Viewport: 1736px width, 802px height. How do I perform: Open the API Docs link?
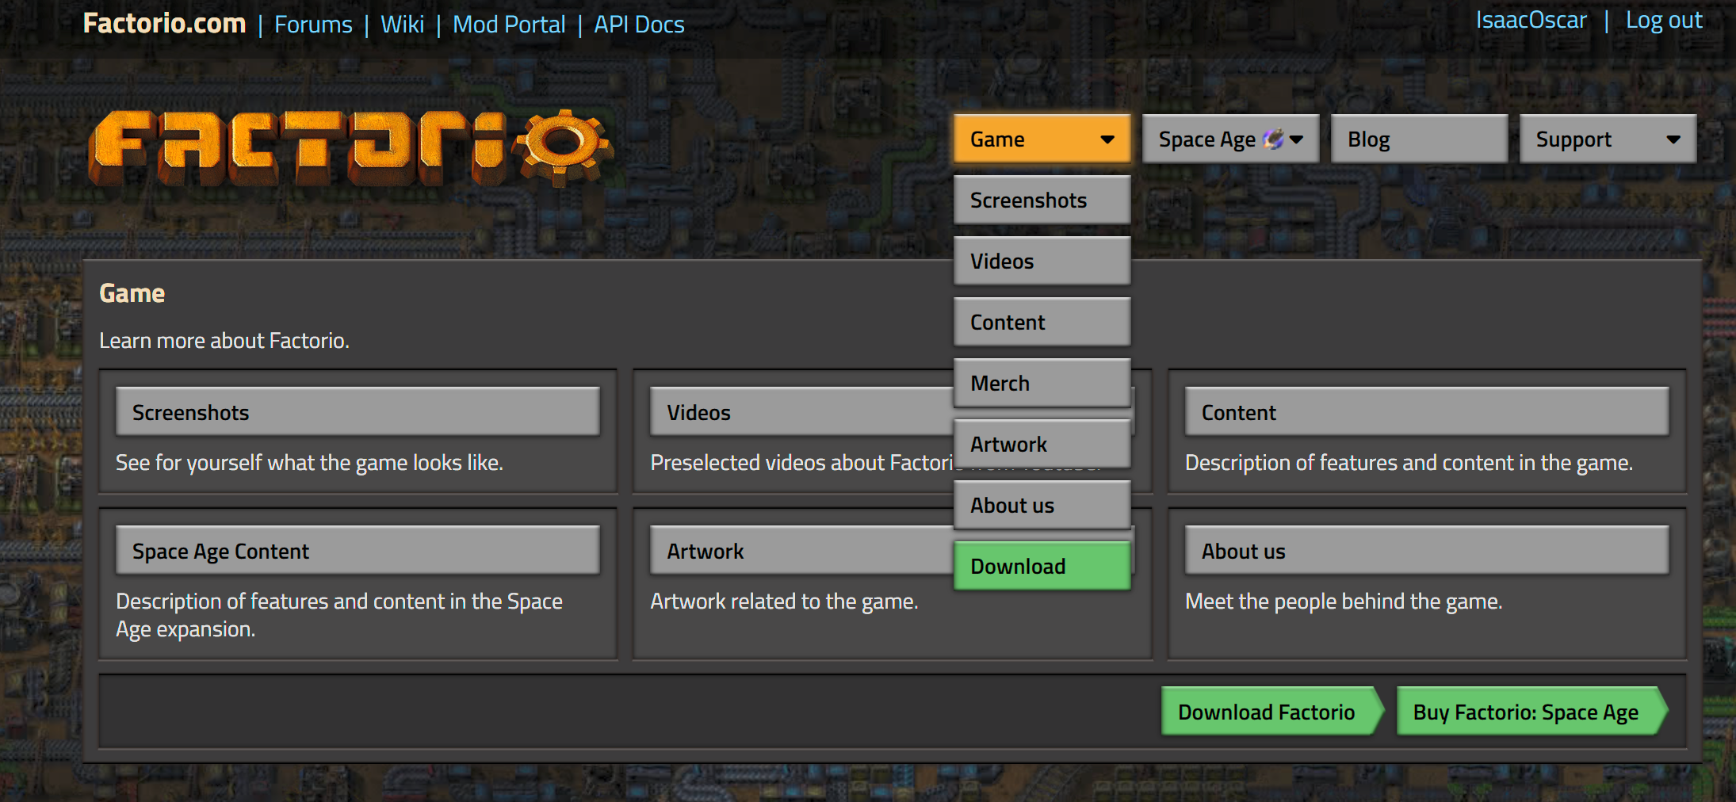point(639,25)
